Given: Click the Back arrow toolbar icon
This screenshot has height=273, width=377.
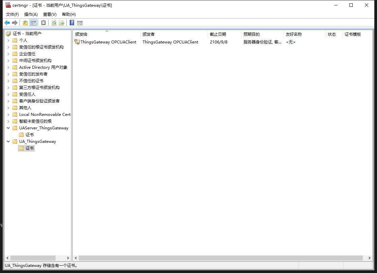Looking at the screenshot, I should tap(7, 23).
